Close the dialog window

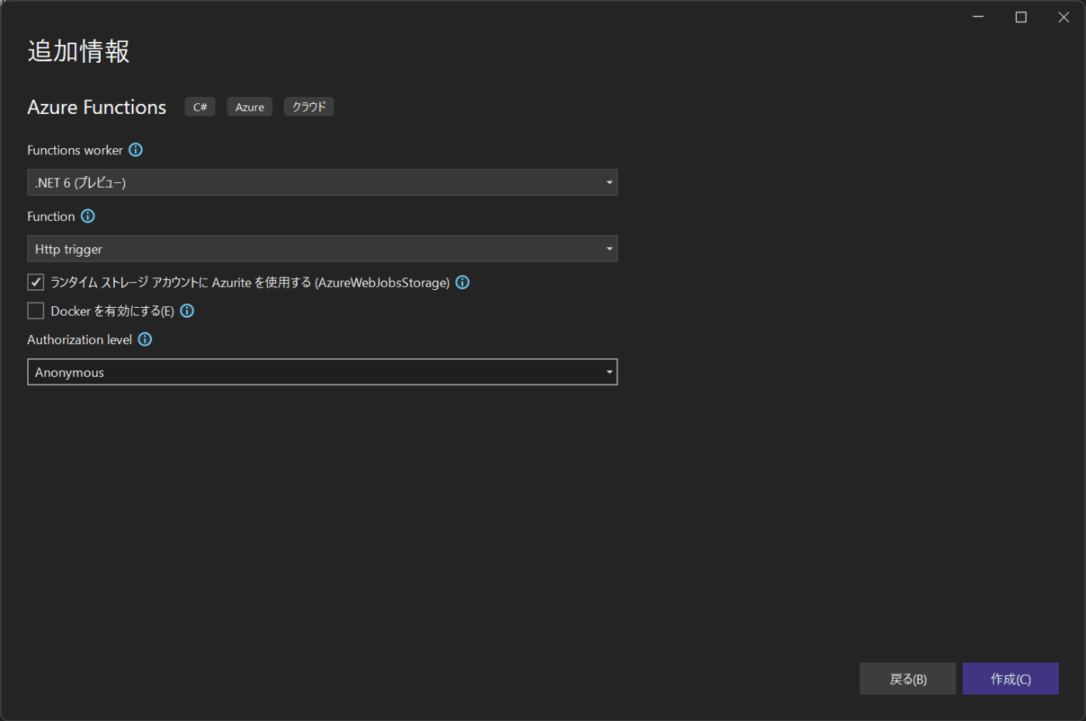point(1064,17)
